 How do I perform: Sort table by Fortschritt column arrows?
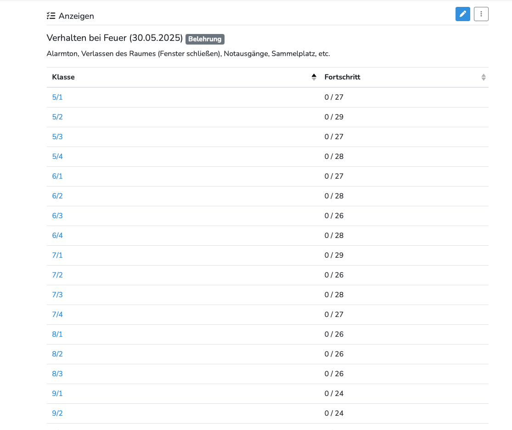(x=483, y=77)
